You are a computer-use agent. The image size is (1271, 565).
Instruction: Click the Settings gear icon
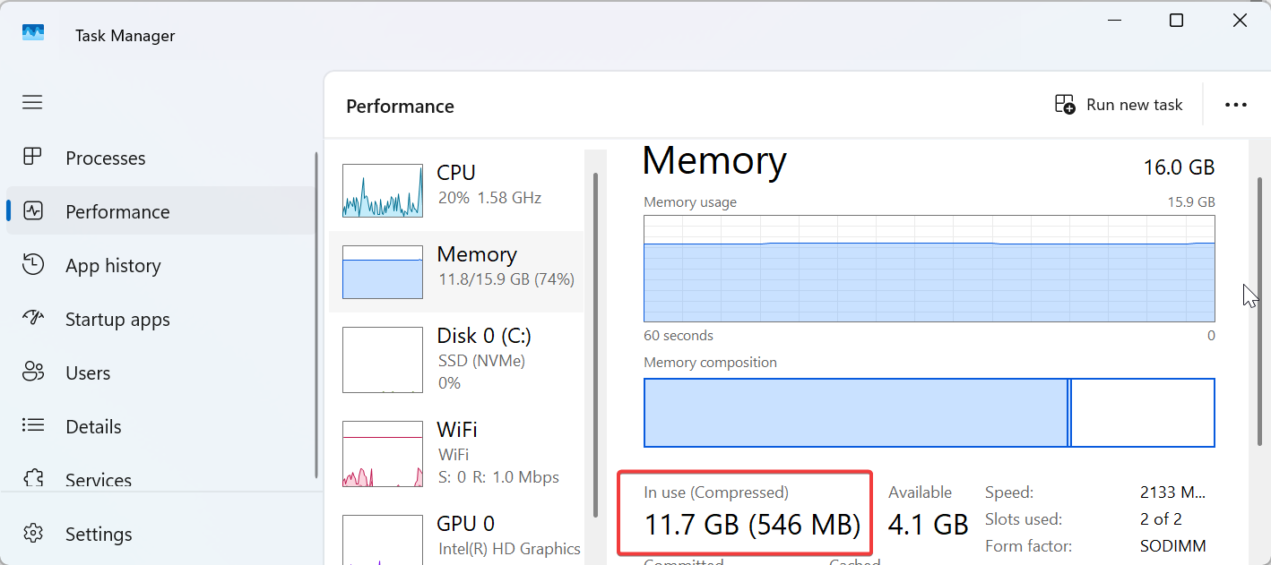[32, 534]
